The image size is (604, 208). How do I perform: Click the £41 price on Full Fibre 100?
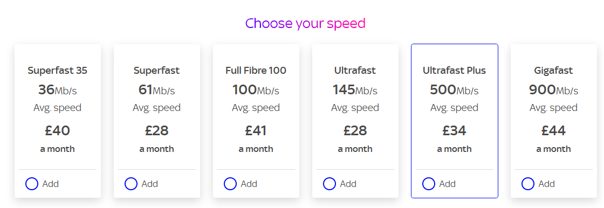[256, 130]
